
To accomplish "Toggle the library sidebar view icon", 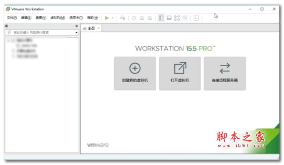I will [x=161, y=18].
